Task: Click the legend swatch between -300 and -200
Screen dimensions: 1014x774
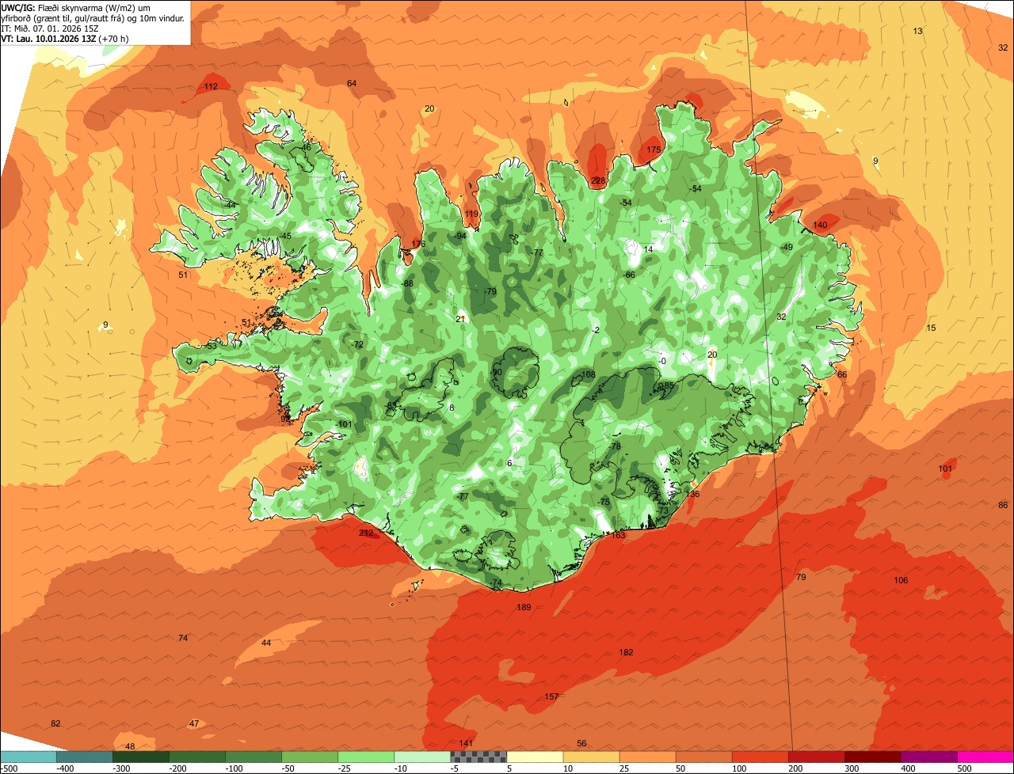Action: (x=140, y=757)
